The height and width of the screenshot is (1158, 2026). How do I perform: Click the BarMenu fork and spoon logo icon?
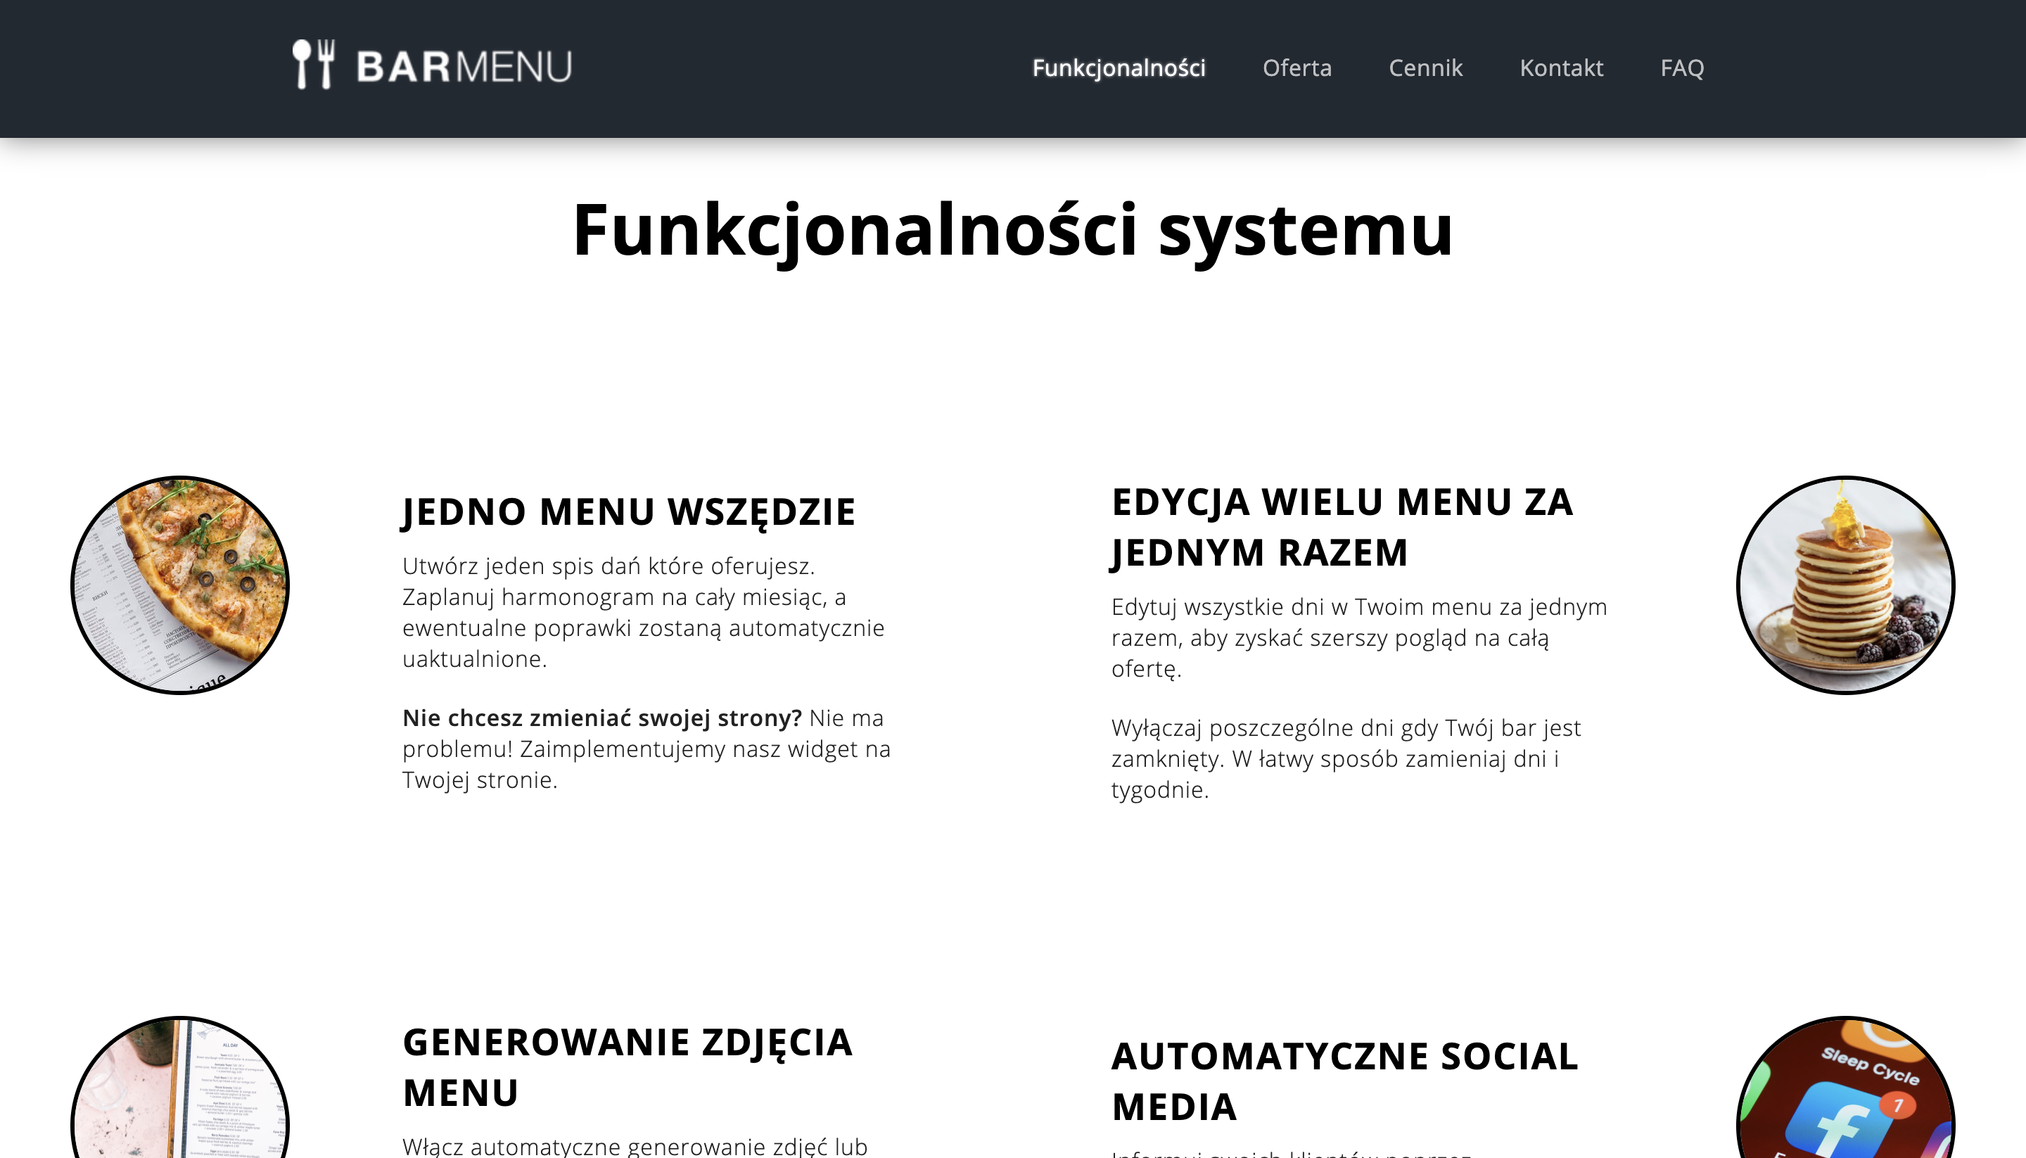313,65
